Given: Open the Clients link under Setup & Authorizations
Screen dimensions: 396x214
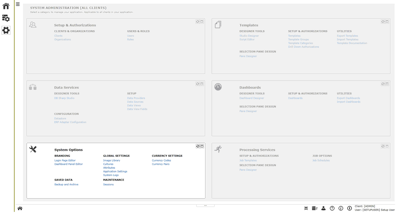Looking at the screenshot, I should (58, 36).
